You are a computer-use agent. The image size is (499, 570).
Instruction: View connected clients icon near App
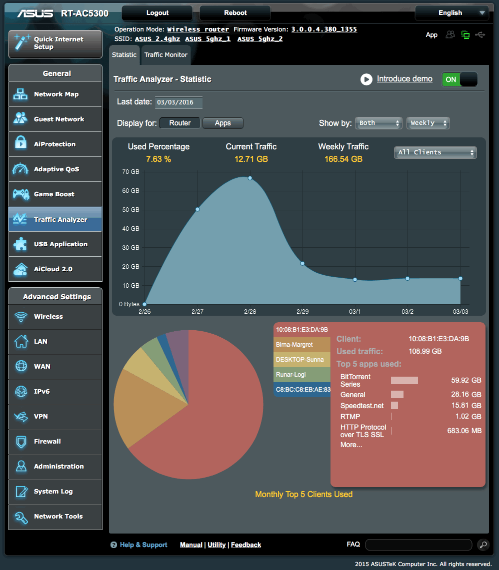pos(449,35)
